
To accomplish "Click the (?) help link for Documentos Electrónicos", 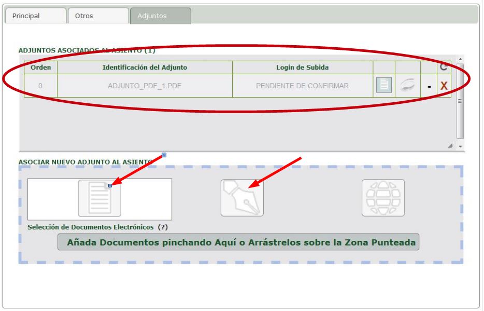I will coord(163,227).
